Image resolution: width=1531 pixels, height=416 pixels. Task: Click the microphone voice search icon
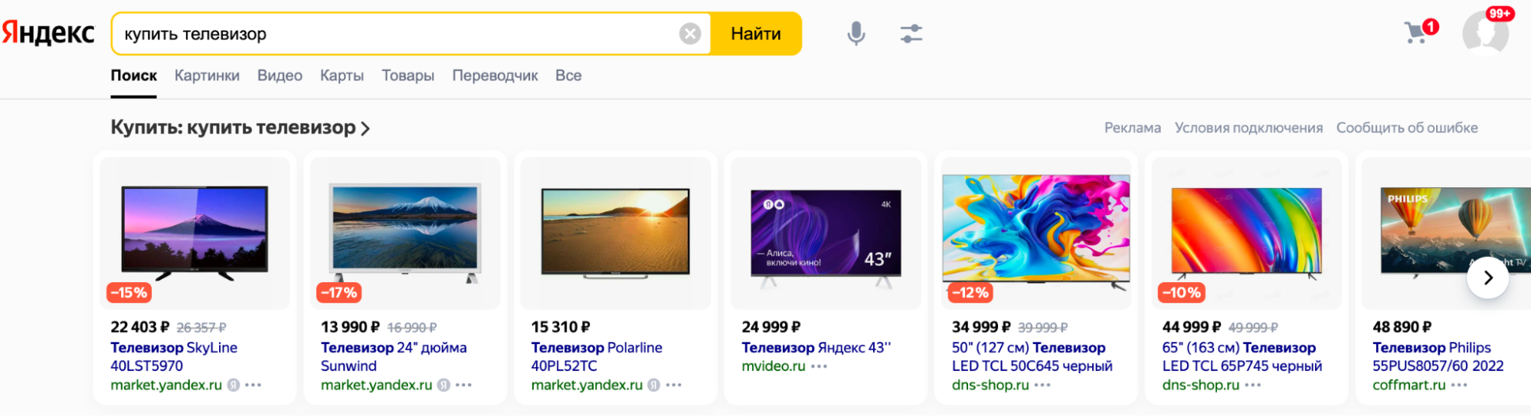click(856, 34)
